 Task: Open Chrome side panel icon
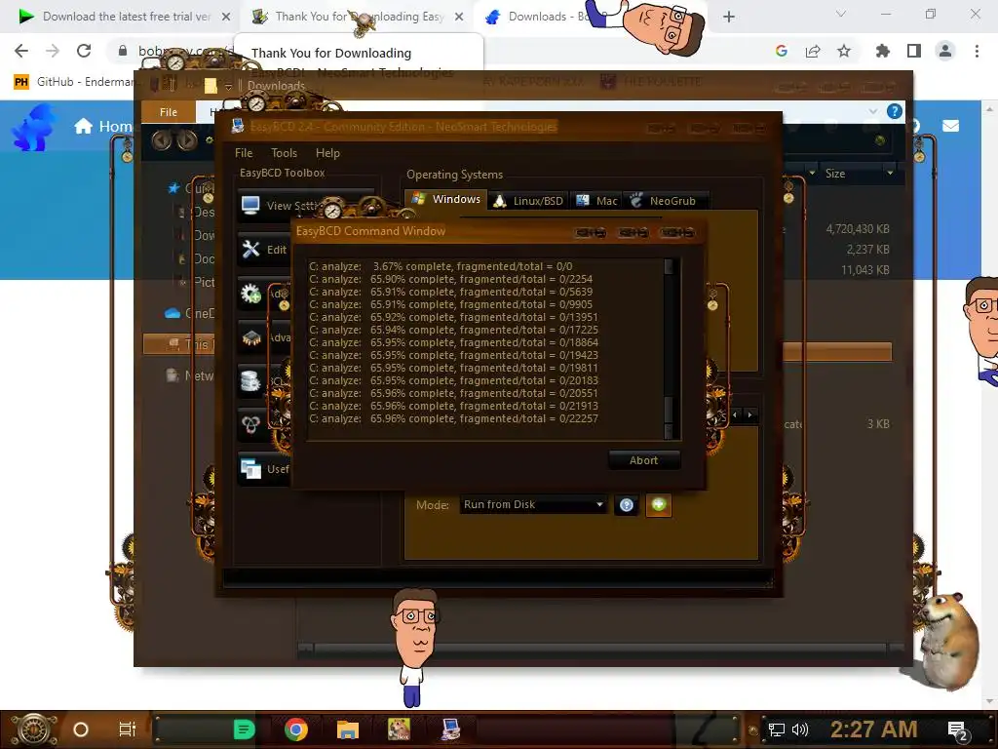pos(914,51)
